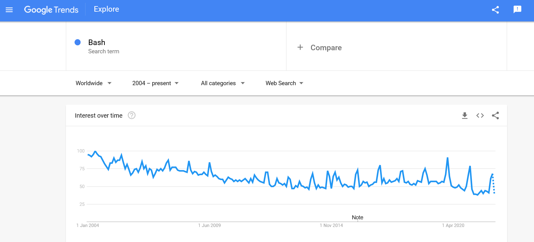Open the hamburger main menu
This screenshot has width=534, height=242.
tap(9, 10)
